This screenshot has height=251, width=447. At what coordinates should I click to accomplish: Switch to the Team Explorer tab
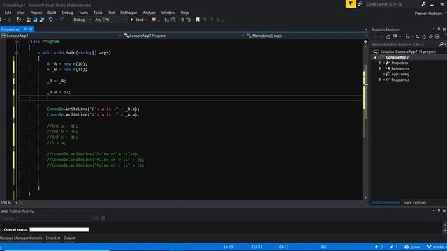(x=414, y=203)
